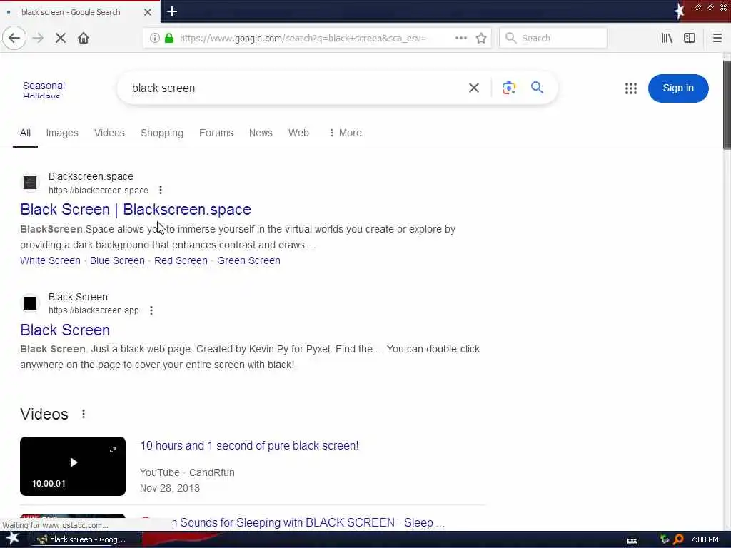Viewport: 731px width, 548px height.
Task: Click the orange magnifier tray icon
Action: point(678,539)
